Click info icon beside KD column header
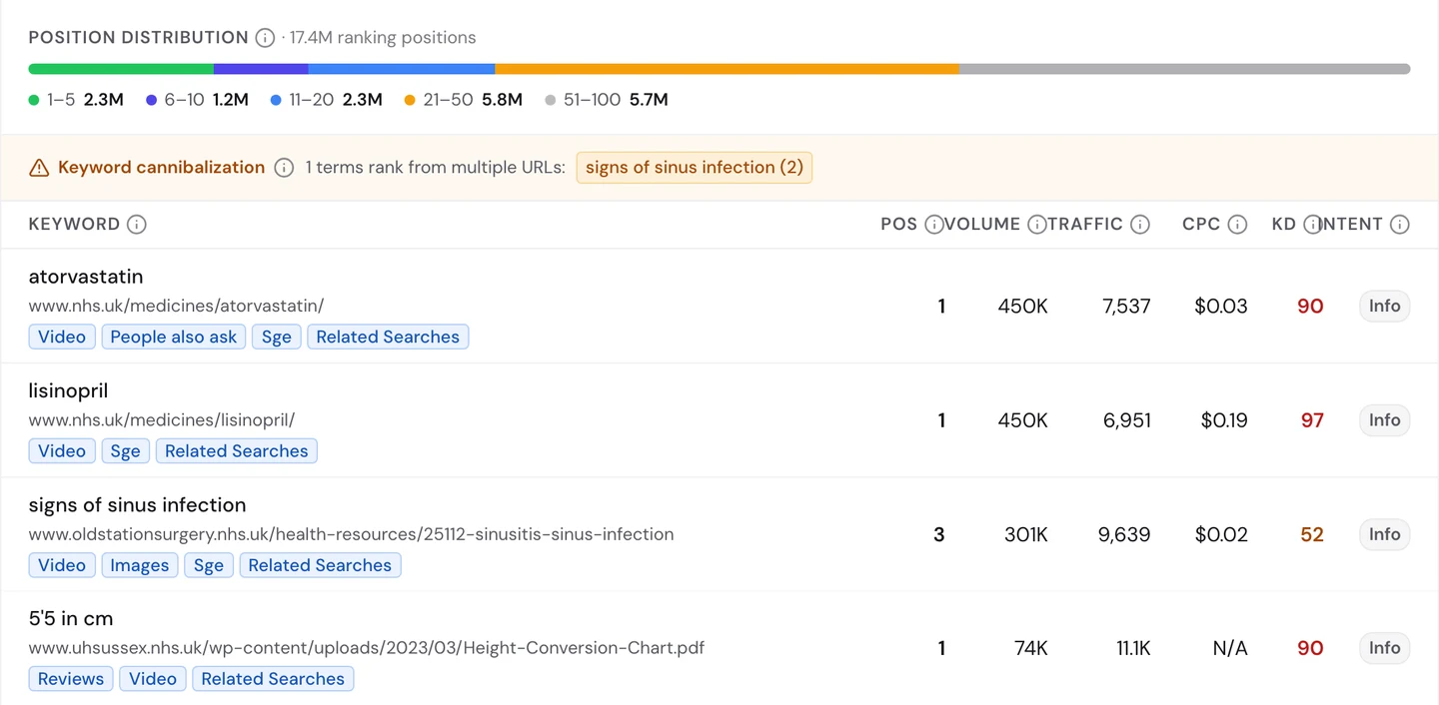Viewport: 1439px width, 705px height. click(x=1312, y=225)
